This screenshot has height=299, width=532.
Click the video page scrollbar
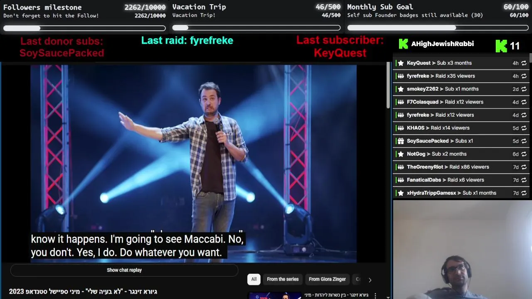point(388,85)
